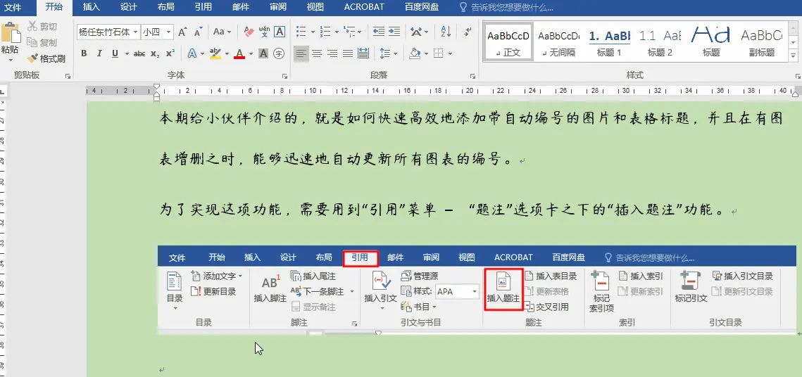
Task: Apply strikethrough (abc) formatting
Action: (x=139, y=53)
